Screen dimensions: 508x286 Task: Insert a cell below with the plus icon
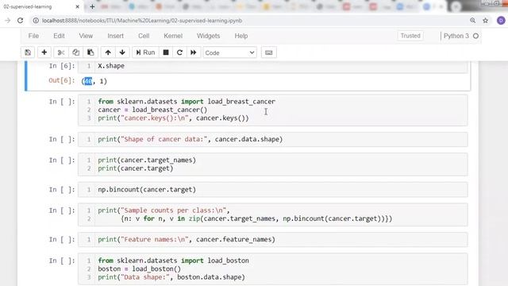44,52
